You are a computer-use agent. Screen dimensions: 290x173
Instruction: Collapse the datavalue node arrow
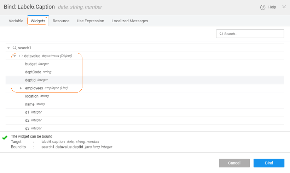point(15,56)
